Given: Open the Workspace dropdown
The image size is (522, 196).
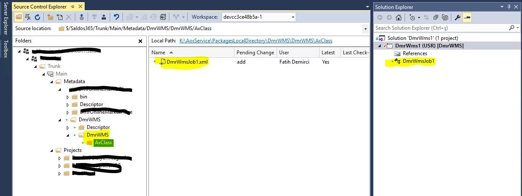Looking at the screenshot, I should tap(293, 17).
